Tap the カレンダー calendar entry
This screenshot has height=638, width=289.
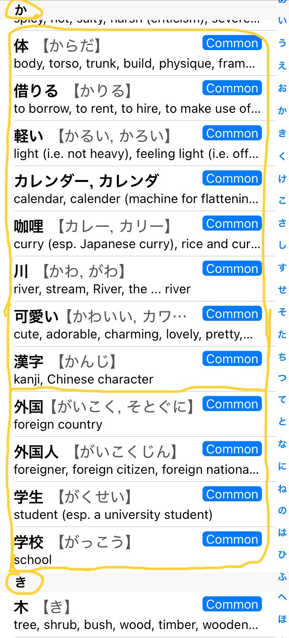[135, 189]
